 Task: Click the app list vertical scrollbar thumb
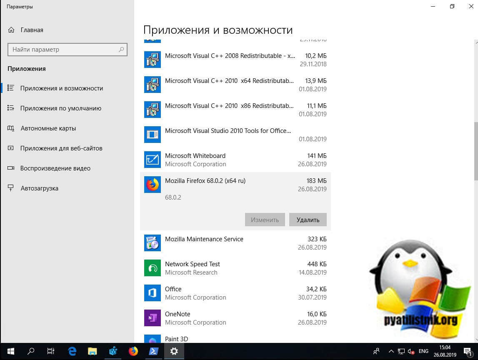pos(476,151)
